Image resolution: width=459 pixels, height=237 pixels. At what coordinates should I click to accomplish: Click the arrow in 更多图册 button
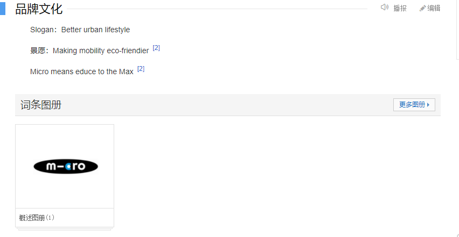[428, 105]
